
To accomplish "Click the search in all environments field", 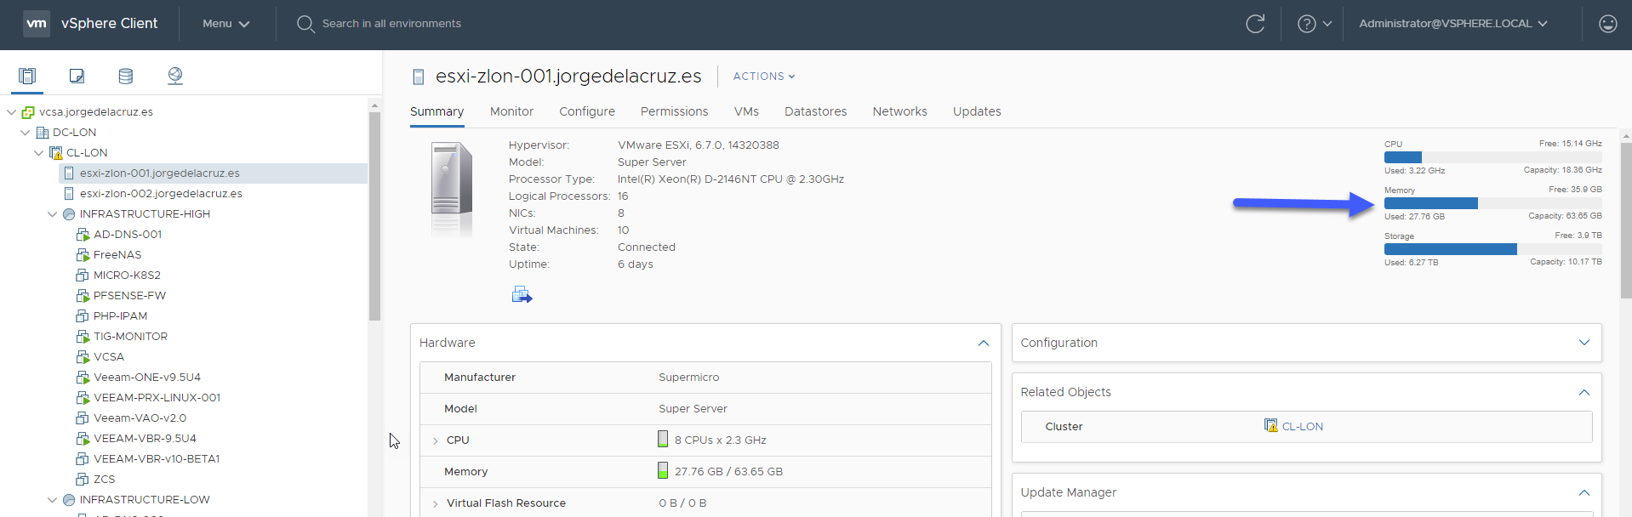I will [391, 24].
